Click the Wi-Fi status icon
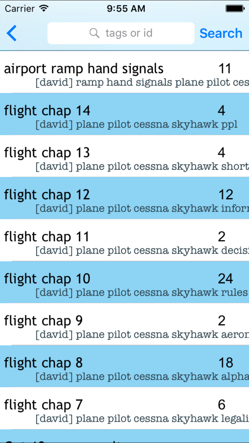This screenshot has width=249, height=443. (x=43, y=9)
